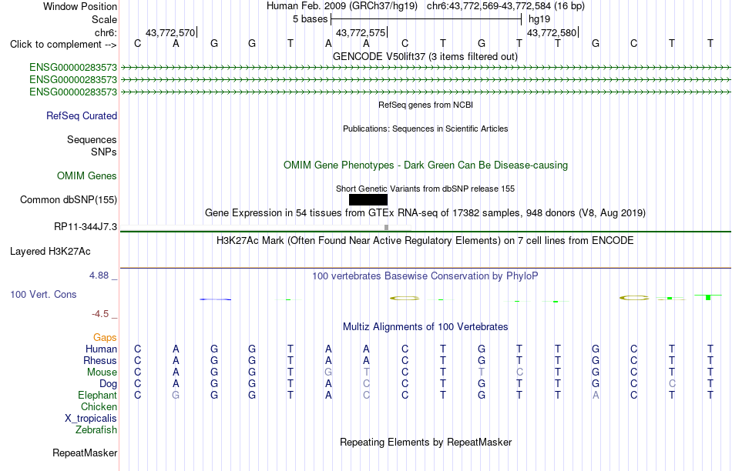Click the grayed C in the Mouse row
The height and width of the screenshot is (471, 732).
pos(519,372)
